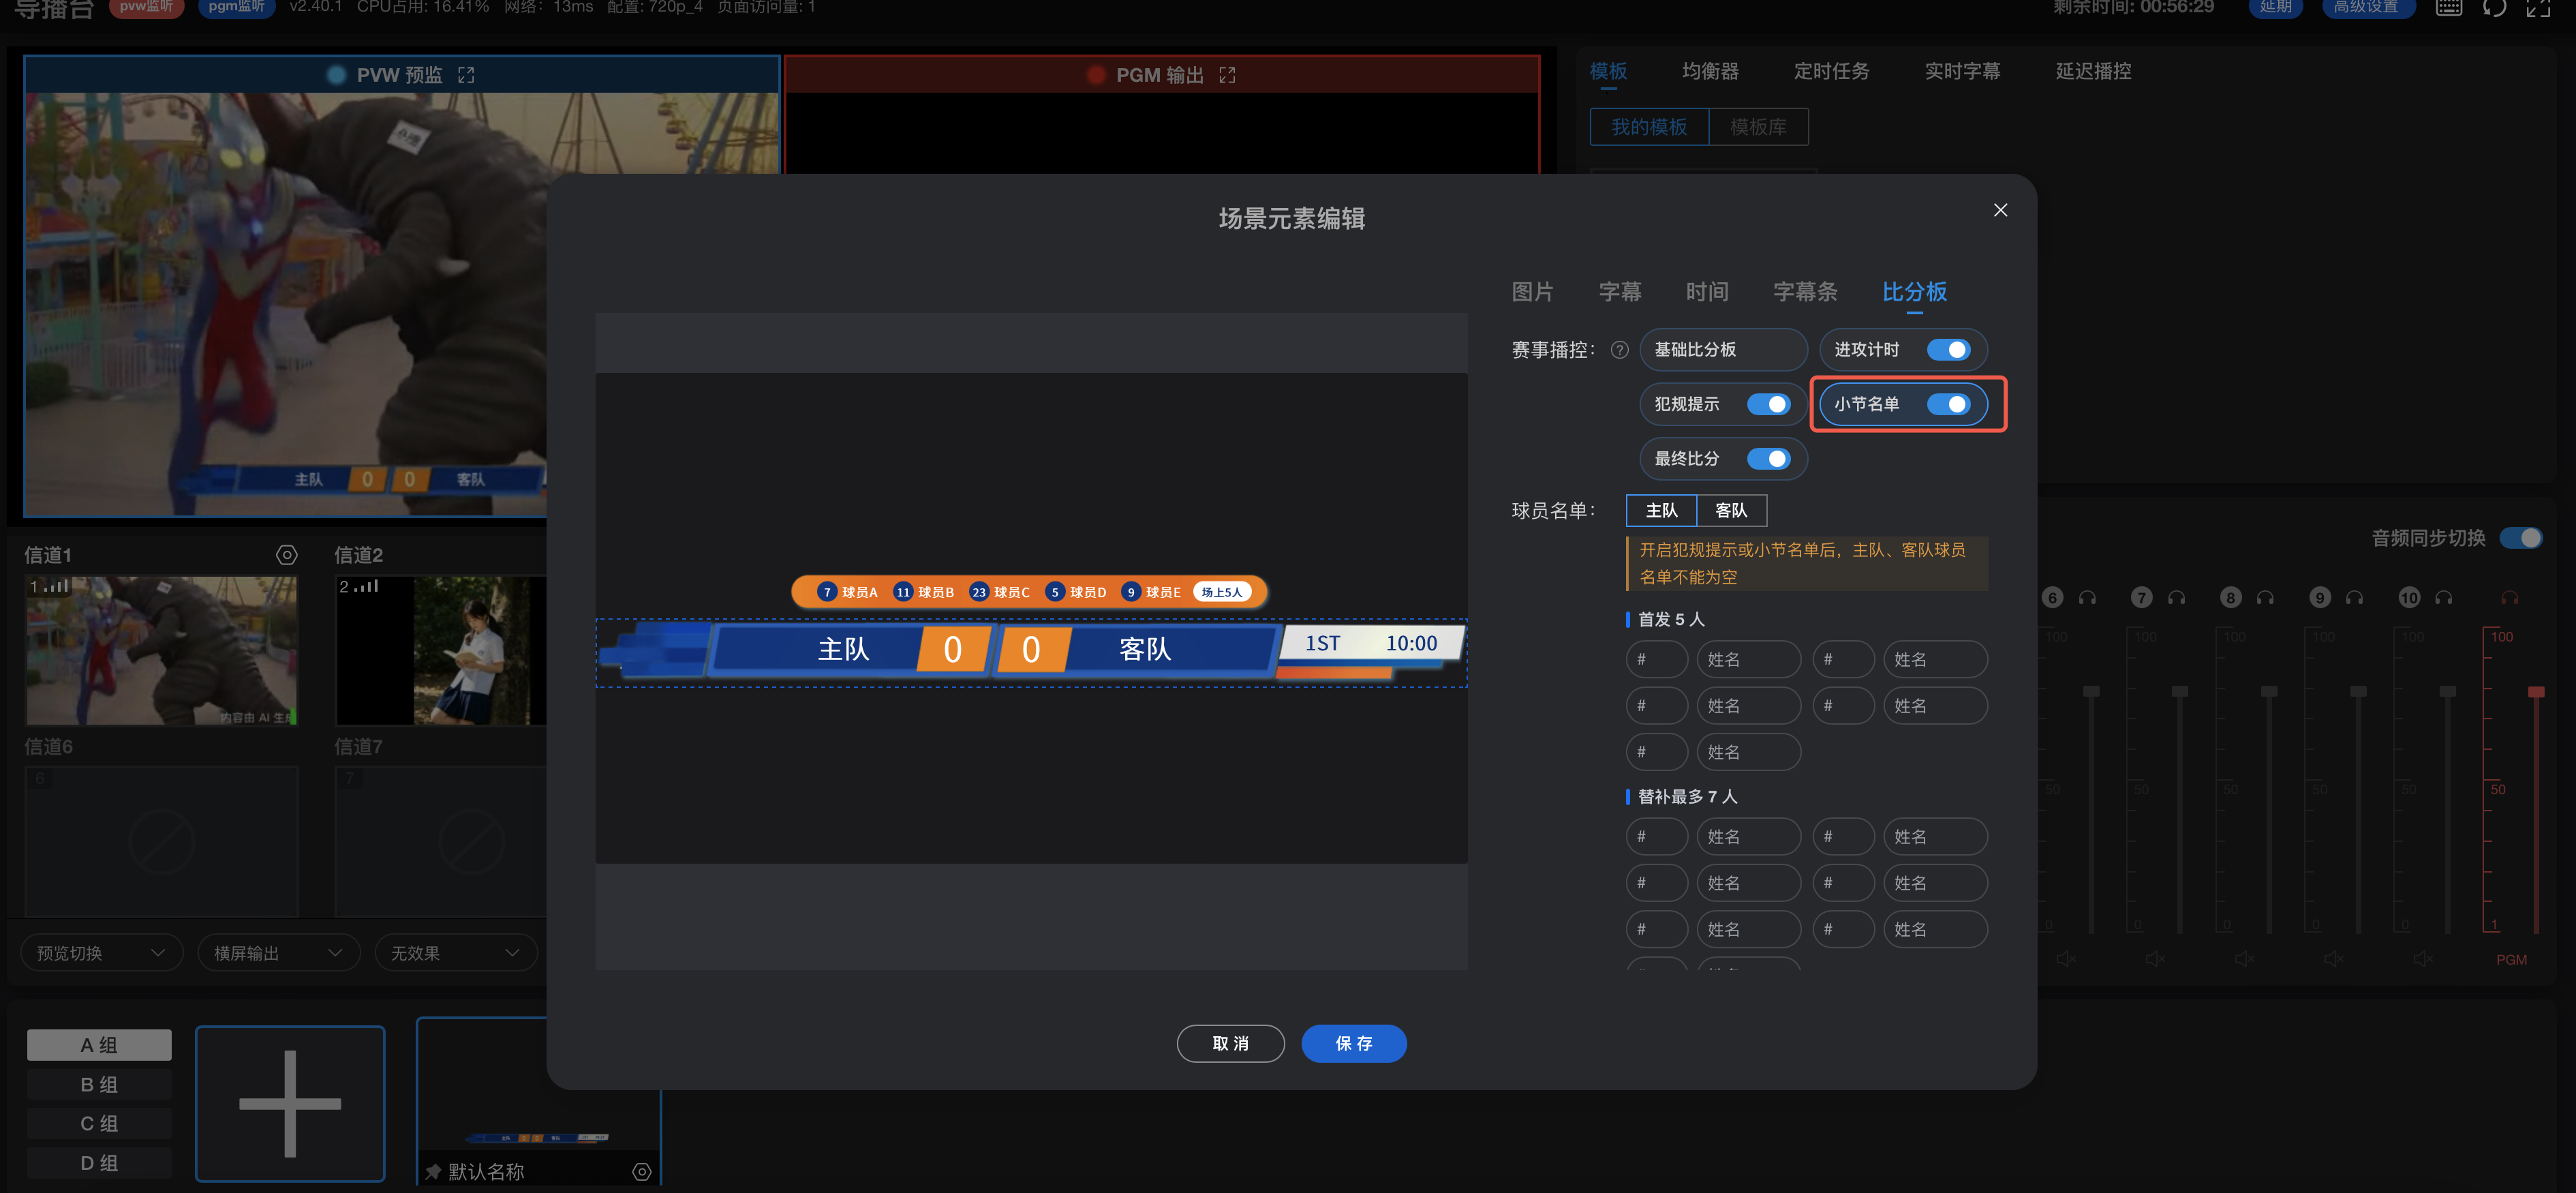Select the 信道2 video thumbnail
The width and height of the screenshot is (2576, 1193).
point(441,650)
